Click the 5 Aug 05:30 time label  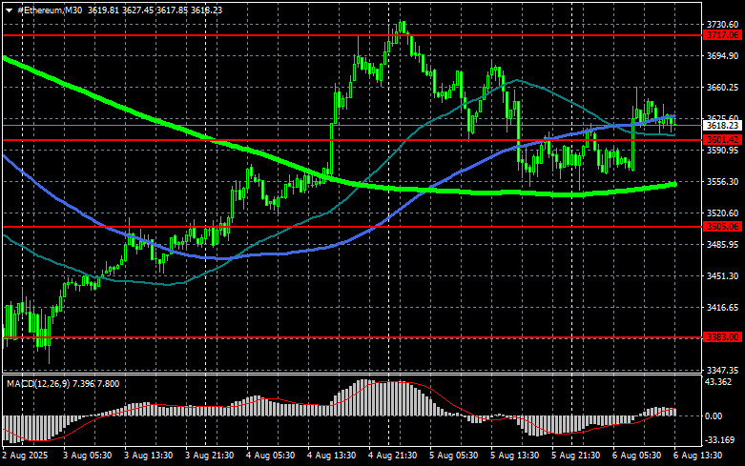[454, 456]
